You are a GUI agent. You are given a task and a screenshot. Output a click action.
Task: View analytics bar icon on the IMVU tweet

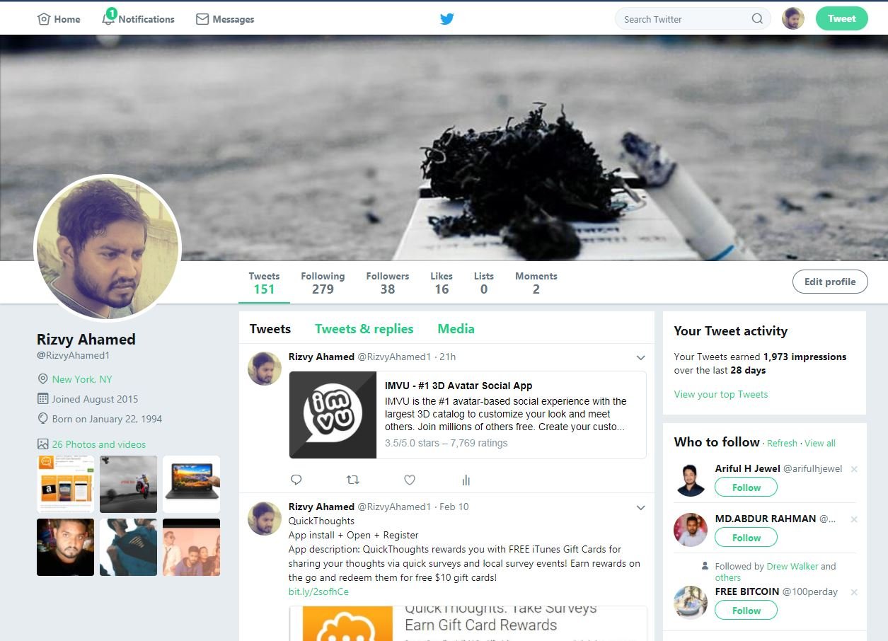click(x=466, y=480)
